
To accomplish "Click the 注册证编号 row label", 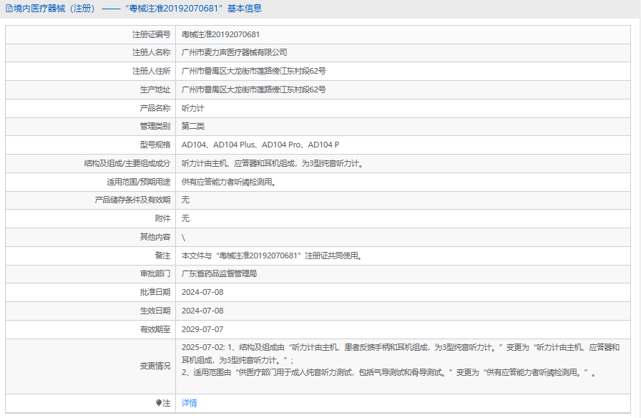I will pyautogui.click(x=151, y=35).
